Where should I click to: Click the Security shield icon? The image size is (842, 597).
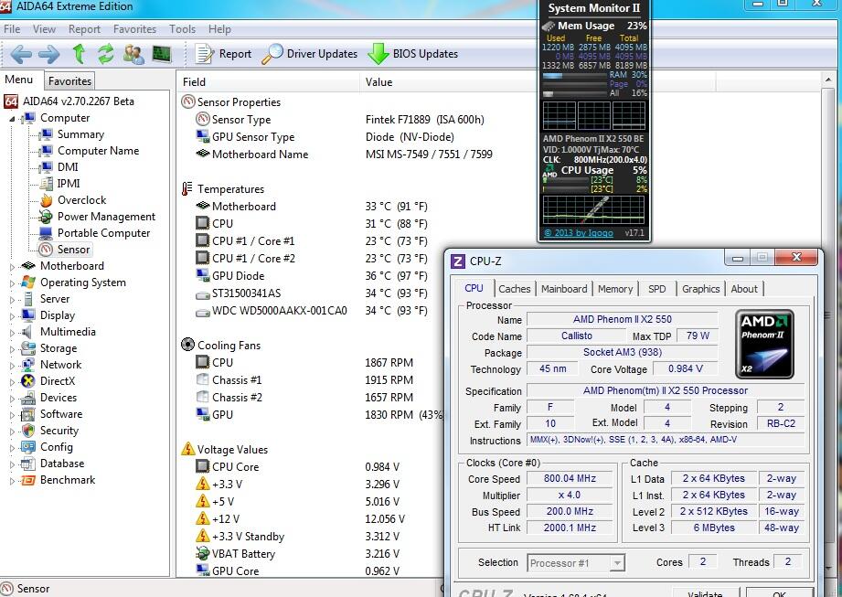click(x=28, y=431)
